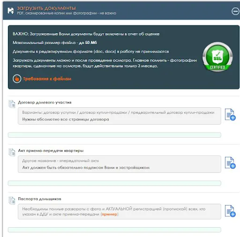Click the orange hand pointer icon
Screen dimensions: 240x237
pos(17,79)
